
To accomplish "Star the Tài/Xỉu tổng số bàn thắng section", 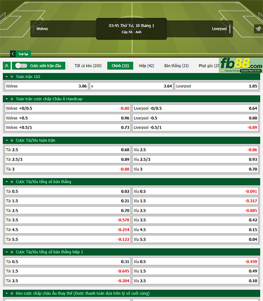I will [x=12, y=182].
